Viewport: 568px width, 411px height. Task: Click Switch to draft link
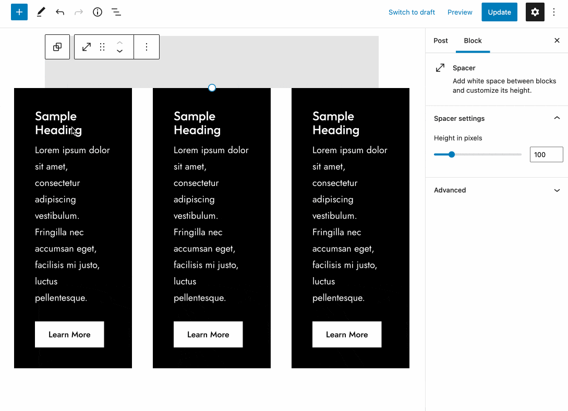pyautogui.click(x=412, y=12)
